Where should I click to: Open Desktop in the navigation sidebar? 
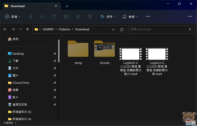pos(18,54)
